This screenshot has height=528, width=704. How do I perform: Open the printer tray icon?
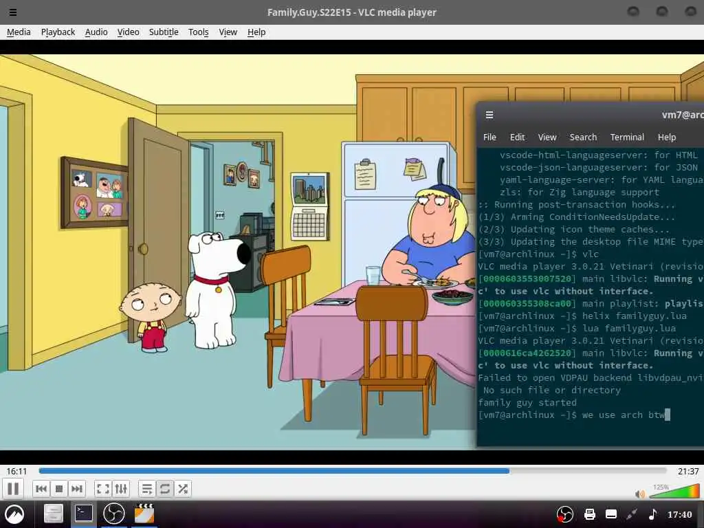point(589,514)
